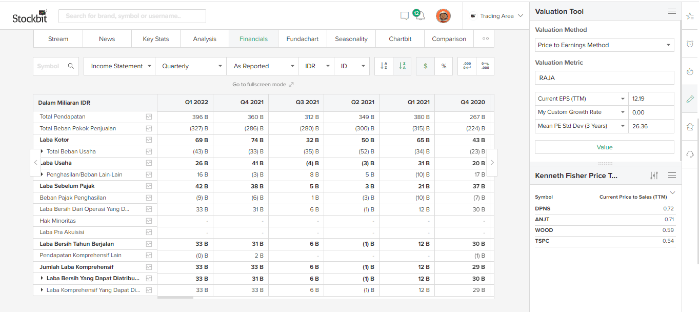The height and width of the screenshot is (312, 699).
Task: Focus the main search box for brand or symbol
Action: (x=132, y=16)
